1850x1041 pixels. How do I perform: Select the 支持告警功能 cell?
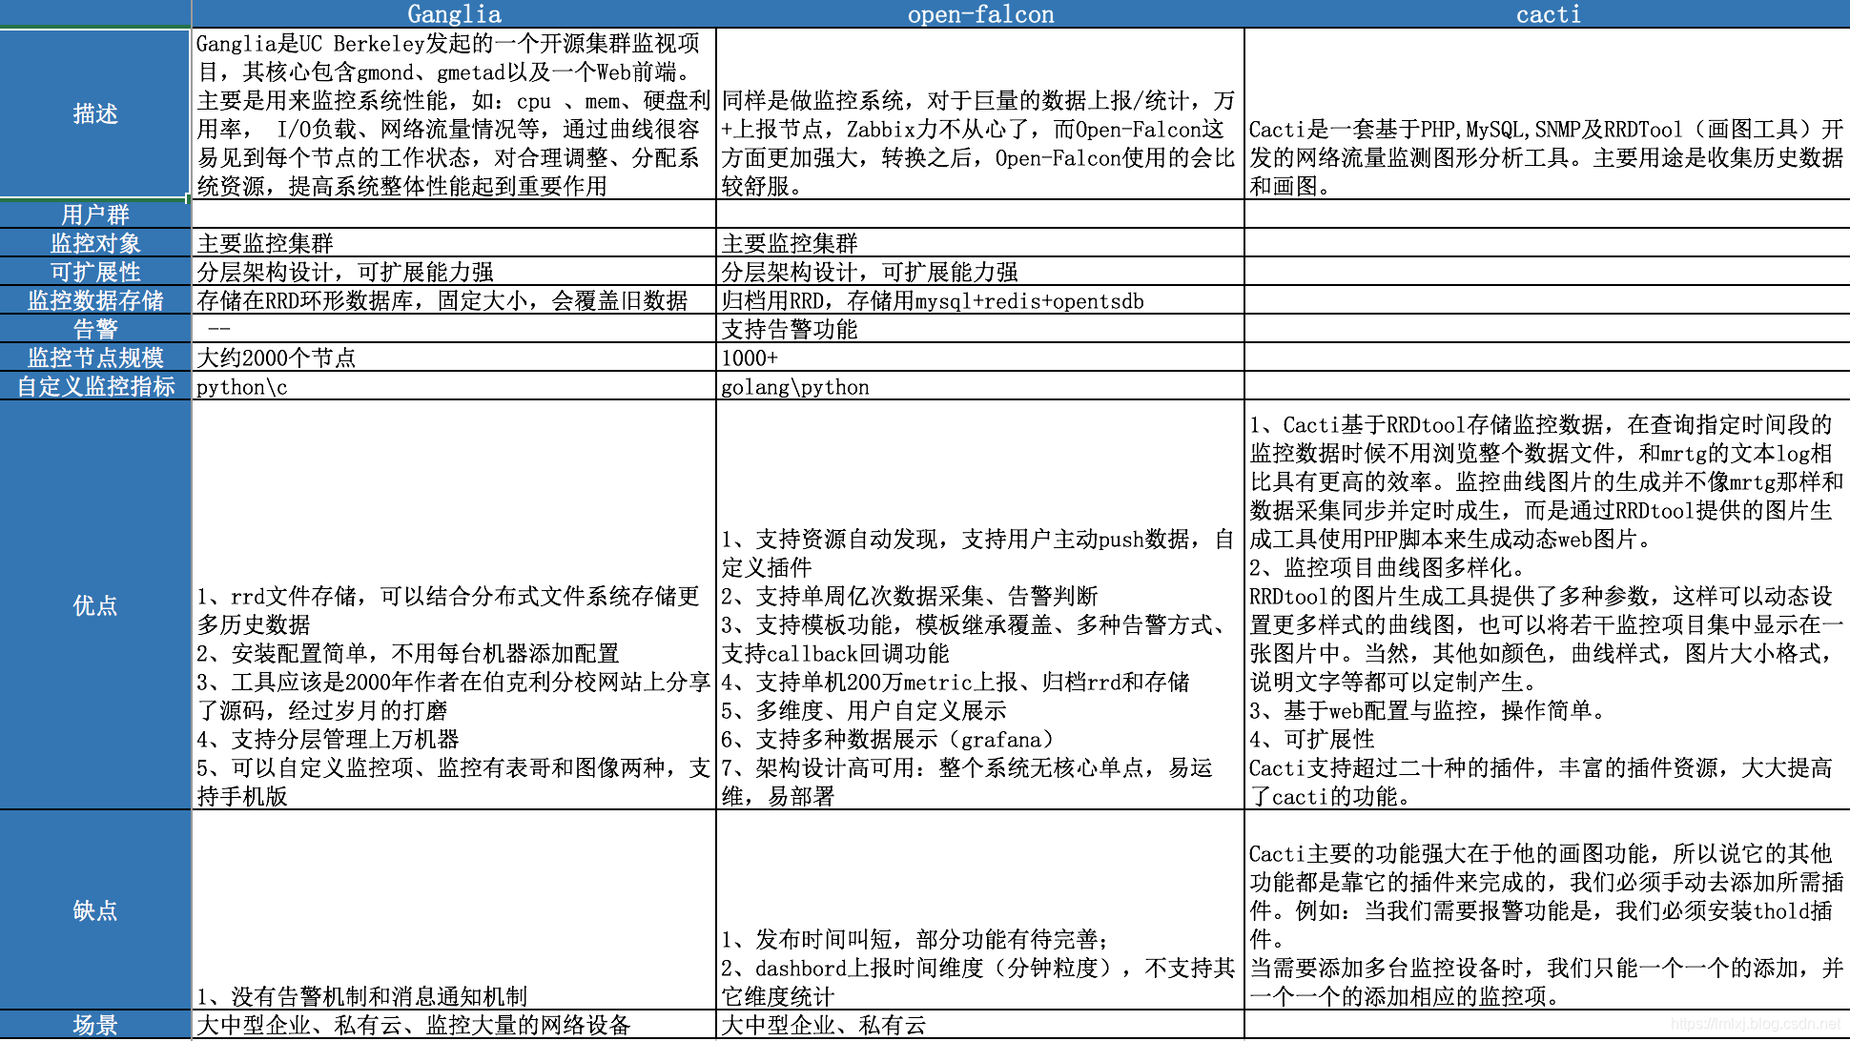[x=980, y=329]
